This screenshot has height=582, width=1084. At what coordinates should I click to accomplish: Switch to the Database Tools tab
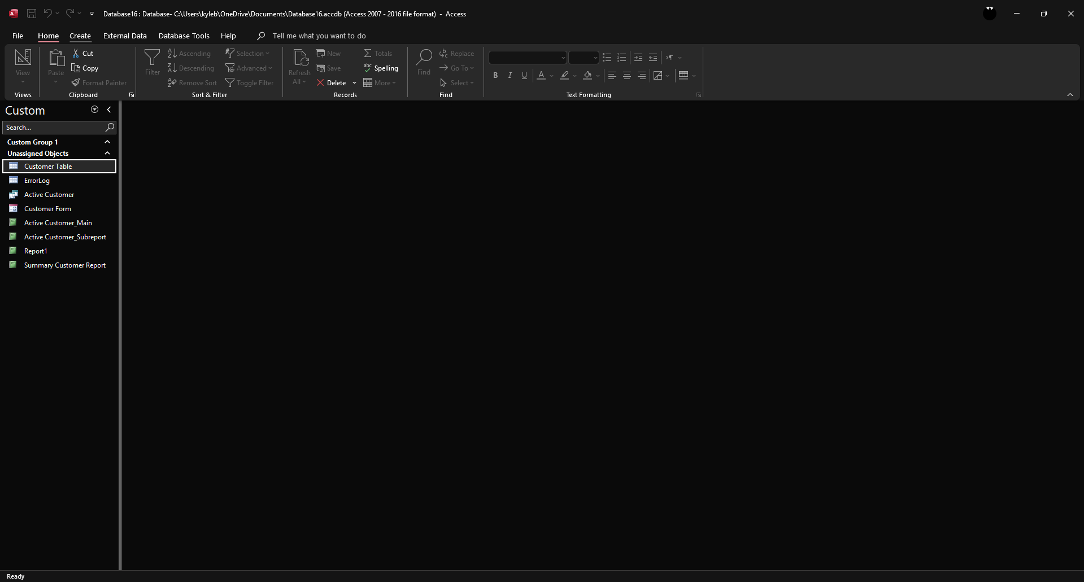click(184, 36)
